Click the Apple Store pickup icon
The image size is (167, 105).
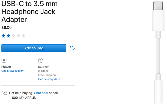point(4,60)
